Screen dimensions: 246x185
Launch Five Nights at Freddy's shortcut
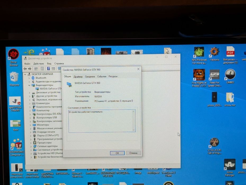click(199, 78)
